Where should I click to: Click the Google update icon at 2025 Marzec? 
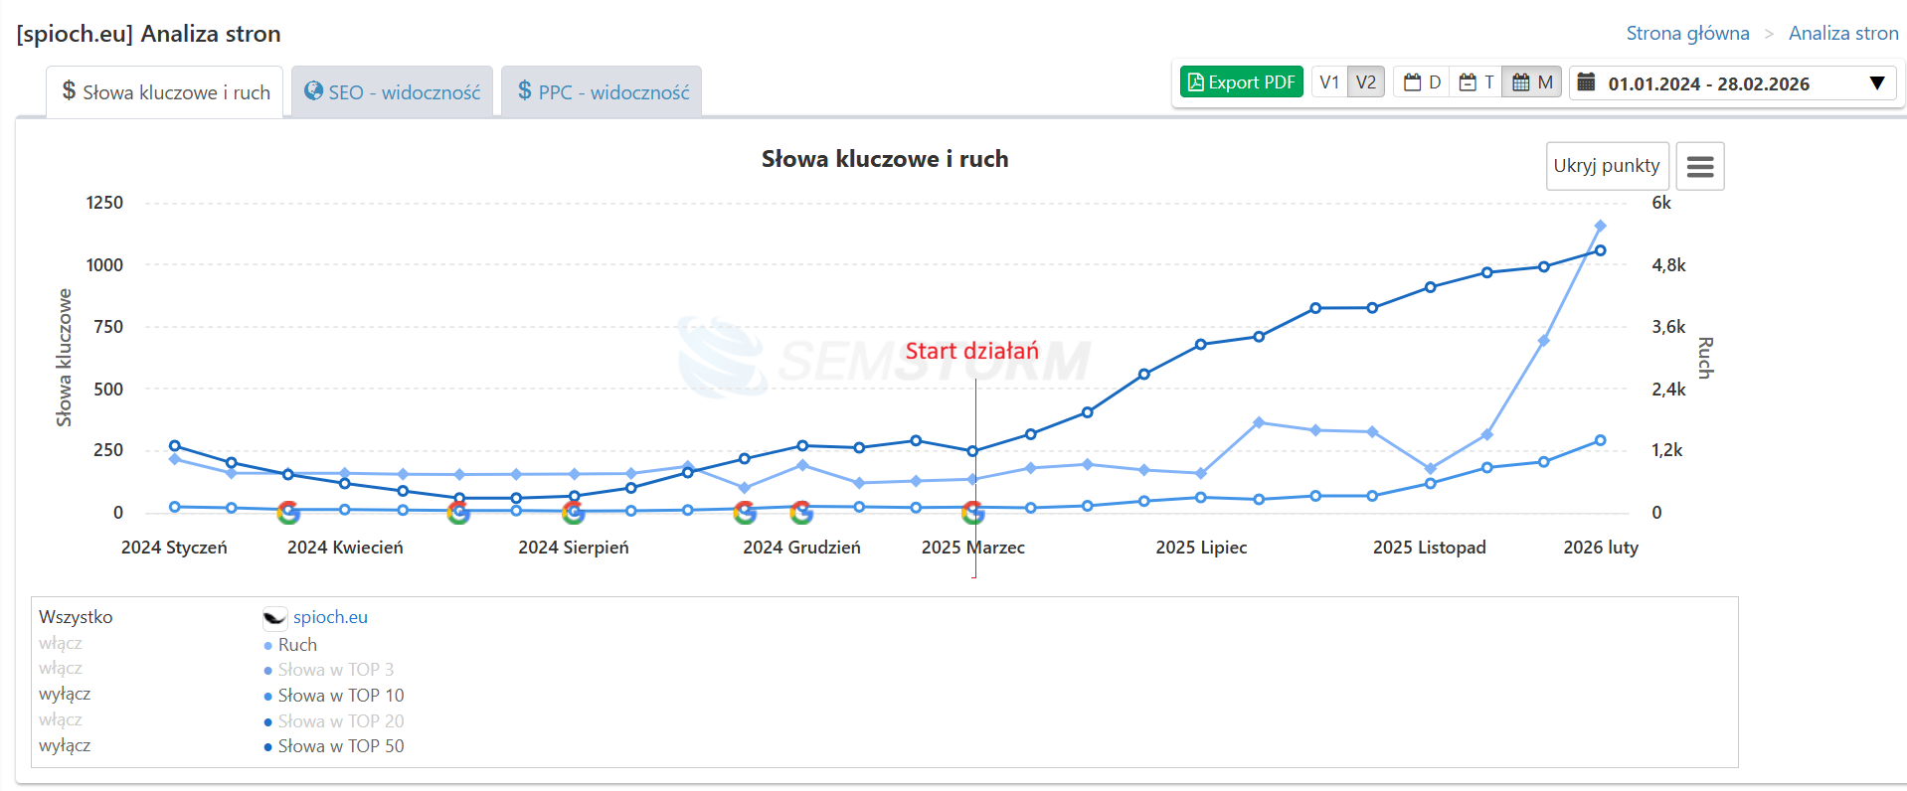point(973,512)
